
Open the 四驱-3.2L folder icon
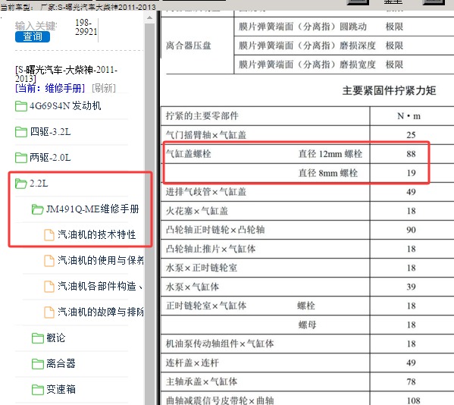coord(21,132)
